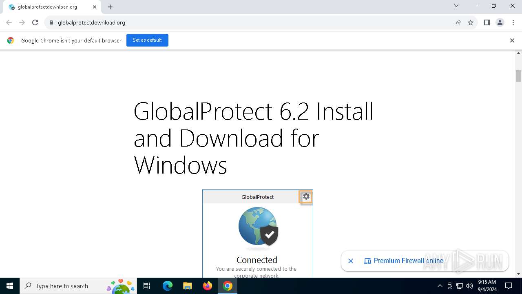The image size is (522, 294).
Task: Click the GlobalProtect settings gear
Action: (306, 197)
